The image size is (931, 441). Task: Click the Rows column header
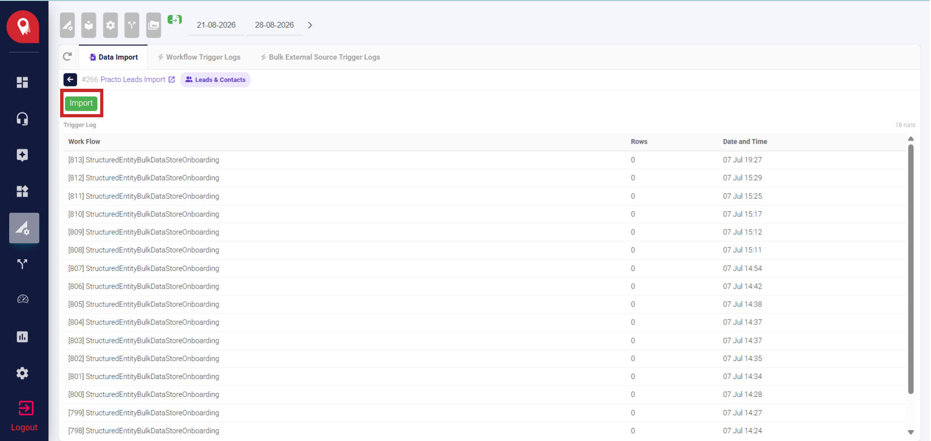[639, 142]
